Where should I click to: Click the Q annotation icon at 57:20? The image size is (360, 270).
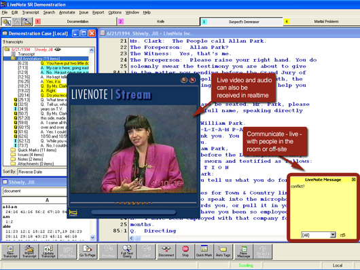point(16,118)
